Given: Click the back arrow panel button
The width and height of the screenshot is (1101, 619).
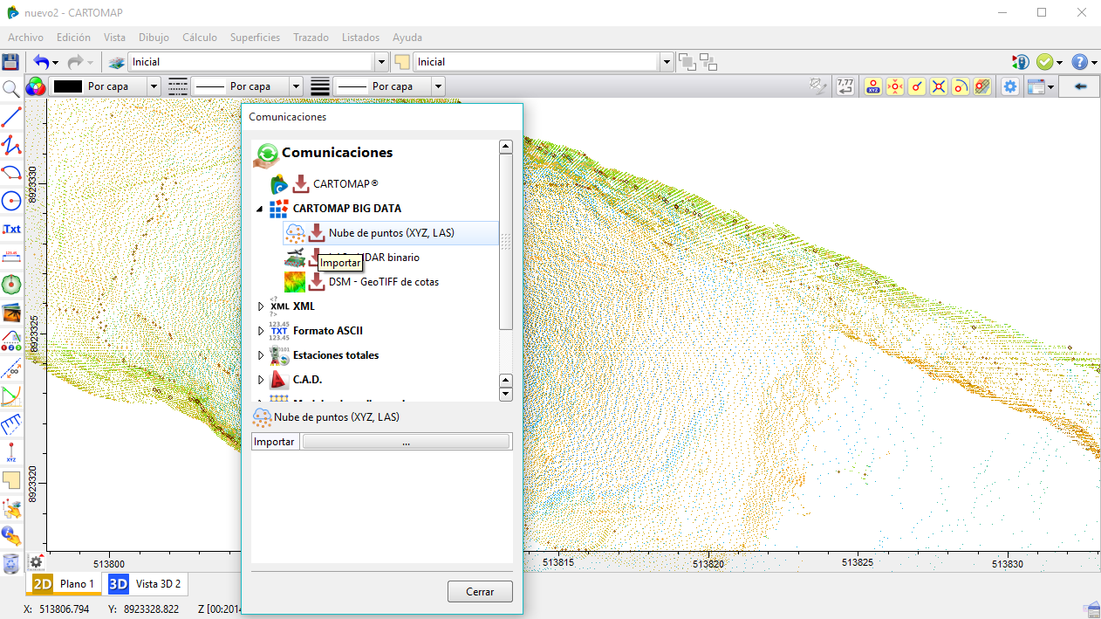Looking at the screenshot, I should click(x=1080, y=86).
